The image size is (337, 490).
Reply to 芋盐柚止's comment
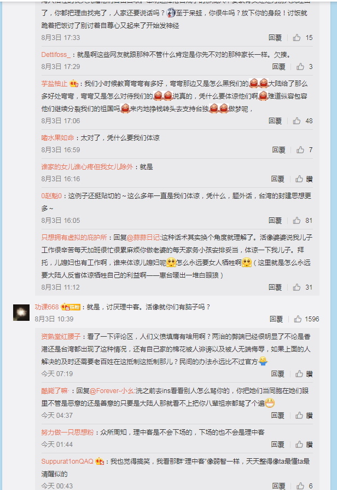click(x=275, y=121)
